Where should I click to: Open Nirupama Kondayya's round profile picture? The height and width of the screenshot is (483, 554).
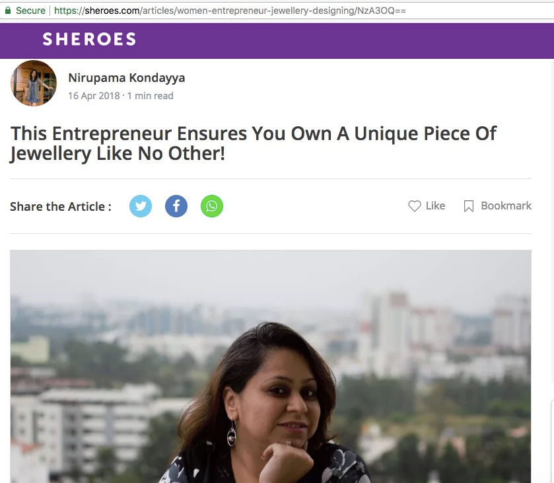pos(34,83)
